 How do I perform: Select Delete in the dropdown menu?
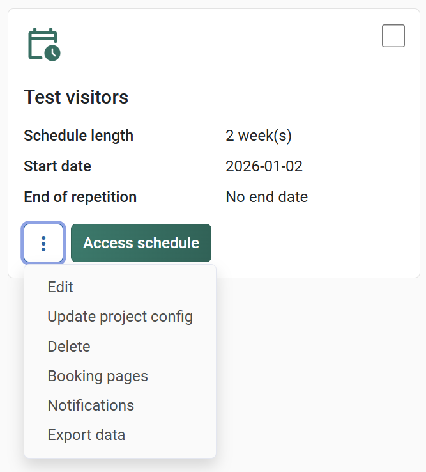point(69,347)
